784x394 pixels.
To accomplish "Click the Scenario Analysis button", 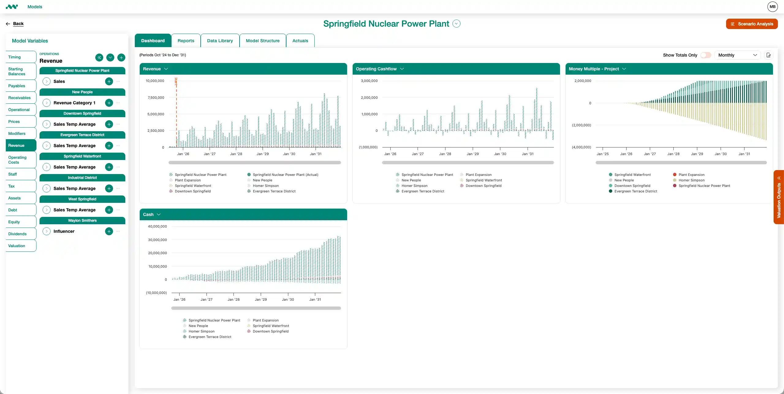I will coord(752,24).
